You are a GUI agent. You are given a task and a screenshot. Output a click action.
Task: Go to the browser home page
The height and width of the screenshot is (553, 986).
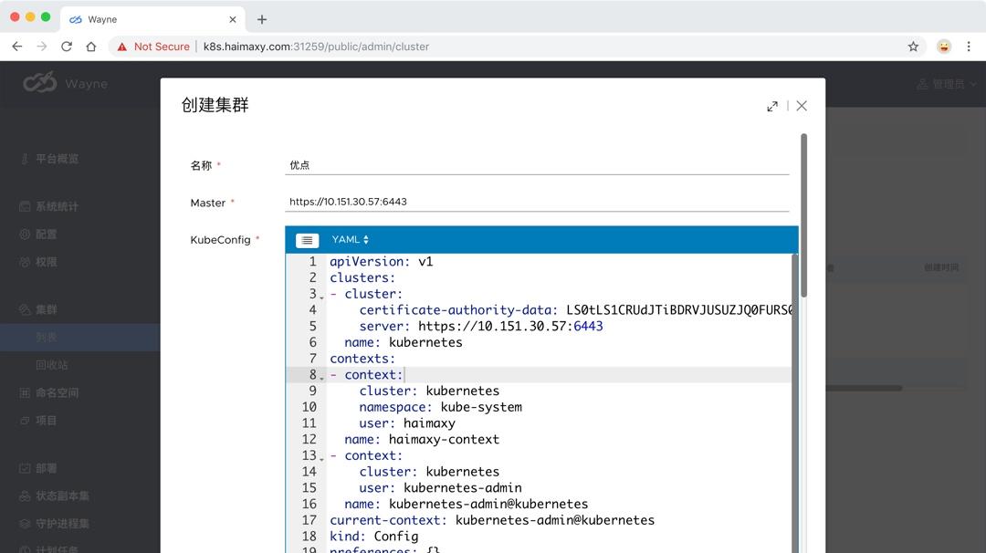[91, 47]
